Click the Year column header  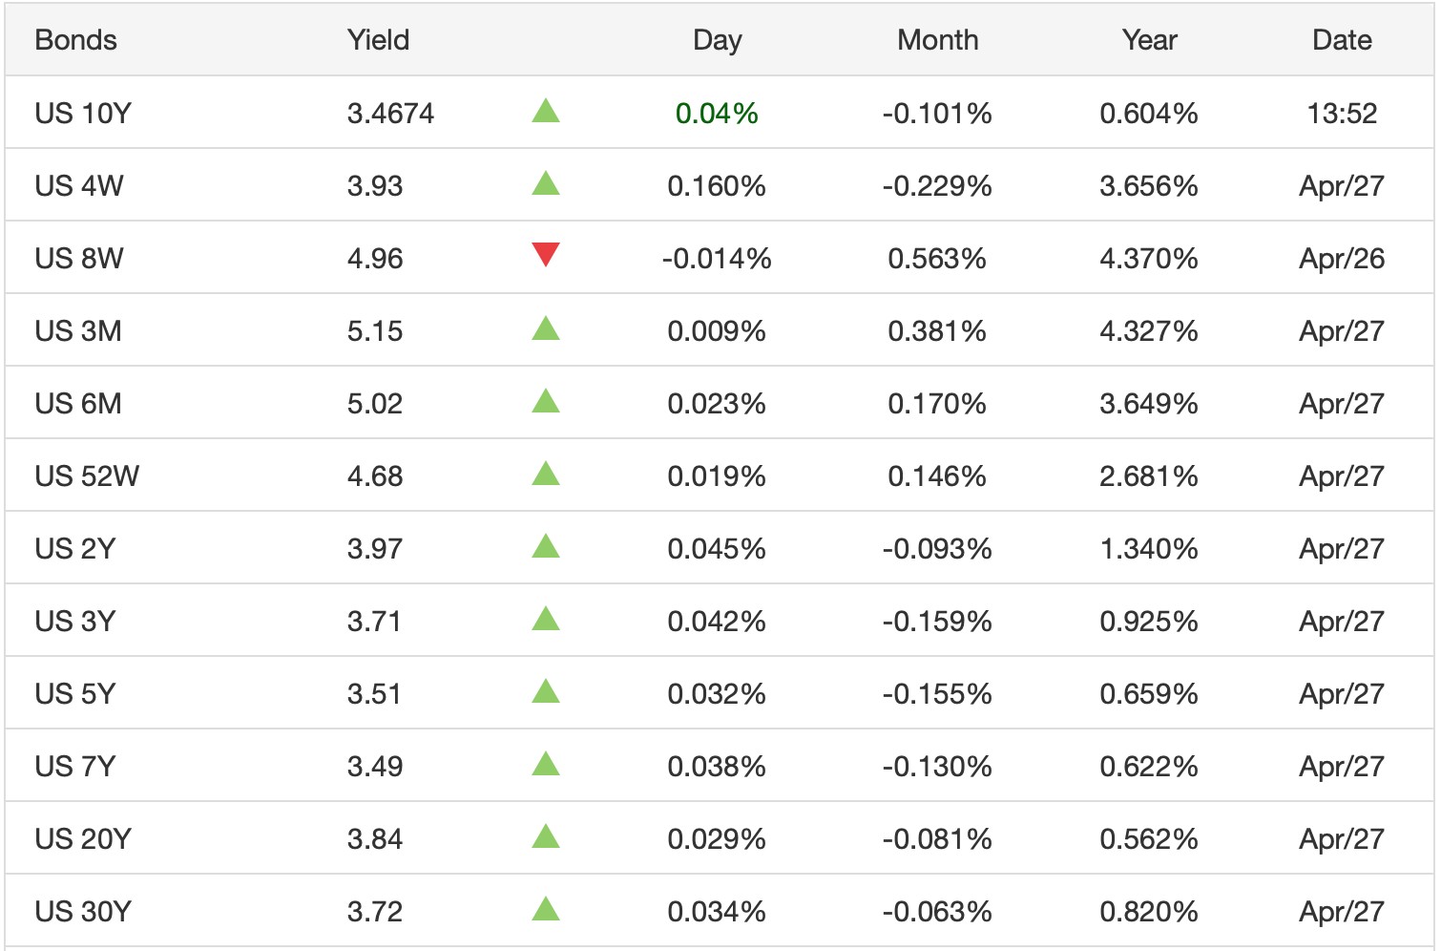1149,40
